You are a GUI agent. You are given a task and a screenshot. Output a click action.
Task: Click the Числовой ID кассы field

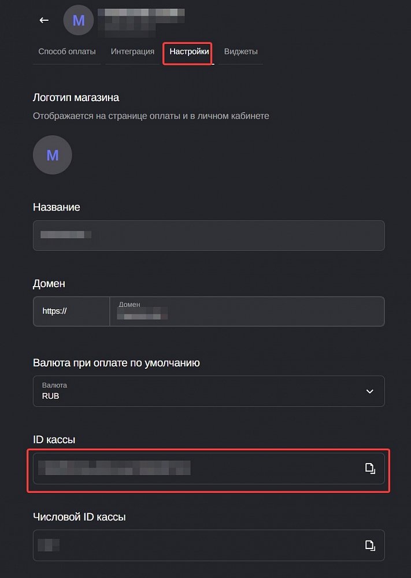pos(197,545)
